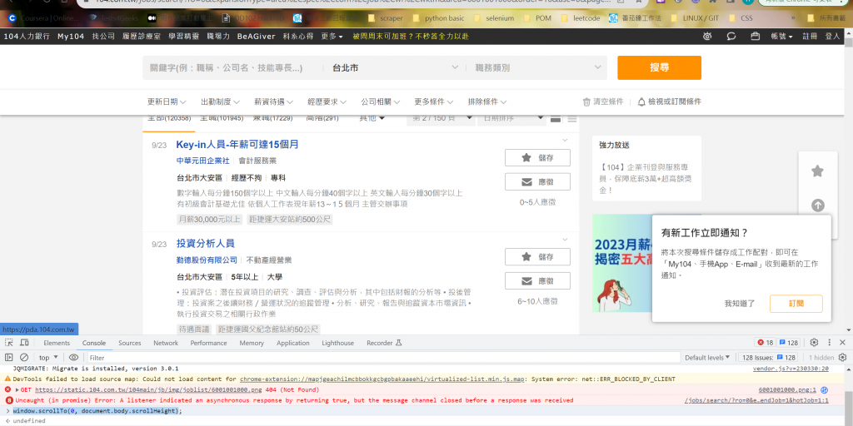Viewport: 853px width, 426px height.
Task: Switch to the card list view icon
Action: [x=556, y=118]
